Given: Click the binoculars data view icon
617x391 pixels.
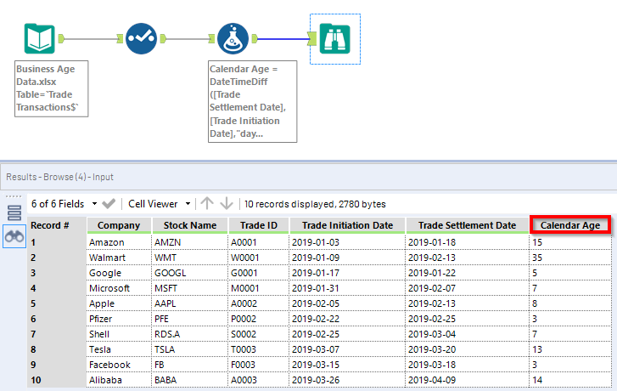Looking at the screenshot, I should point(14,236).
